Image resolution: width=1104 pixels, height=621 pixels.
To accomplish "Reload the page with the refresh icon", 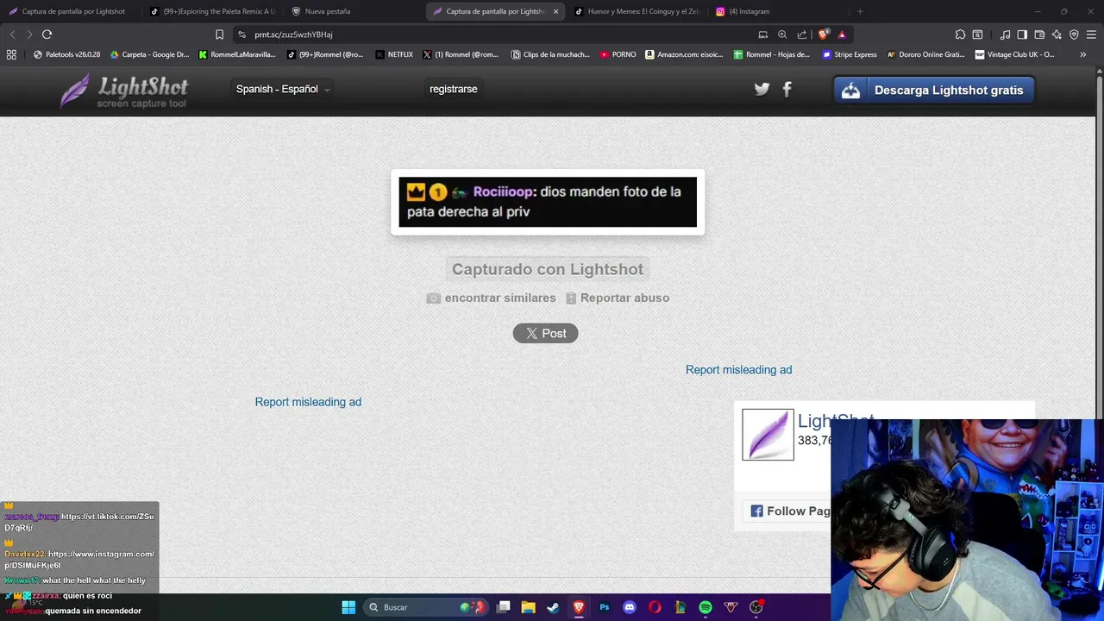I will click(47, 34).
